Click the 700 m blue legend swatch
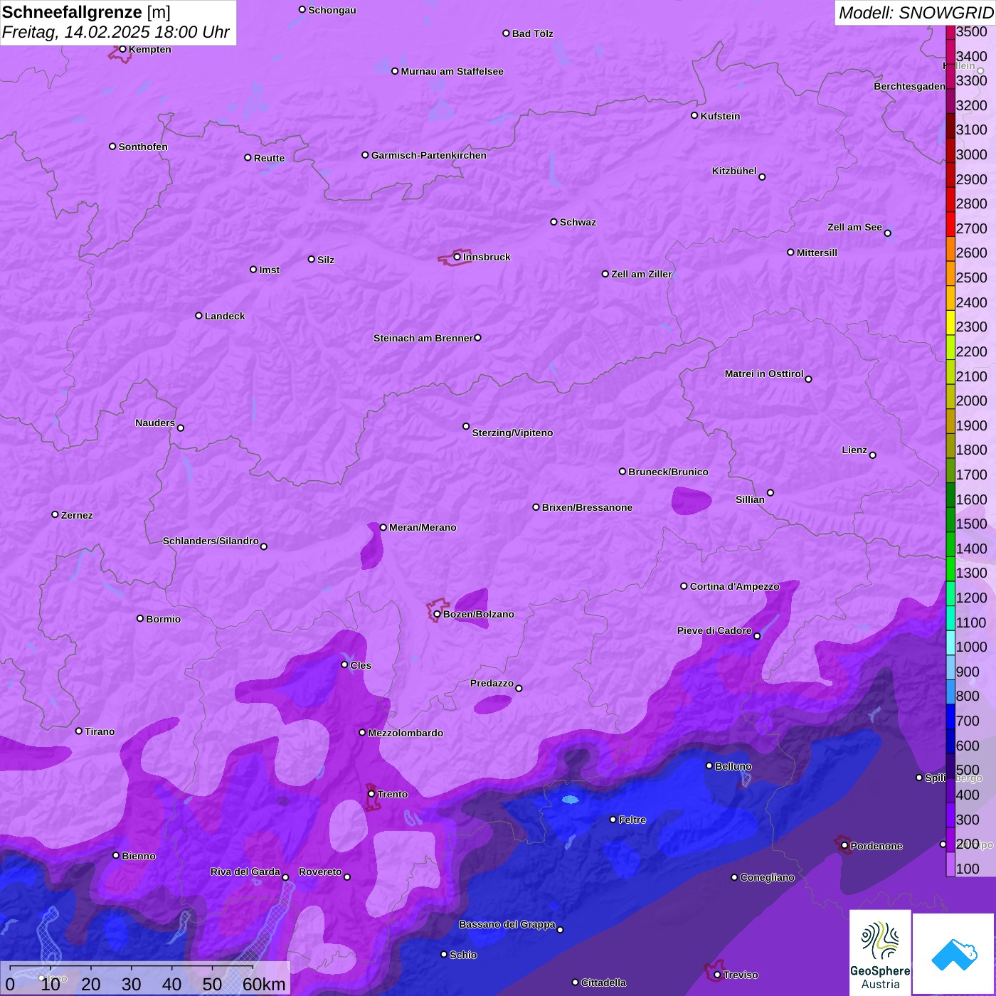The image size is (996, 996). coord(950,716)
